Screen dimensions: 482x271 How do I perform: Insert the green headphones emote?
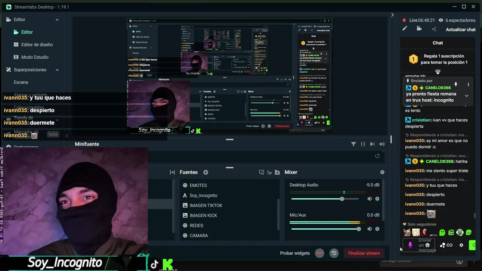460,233
